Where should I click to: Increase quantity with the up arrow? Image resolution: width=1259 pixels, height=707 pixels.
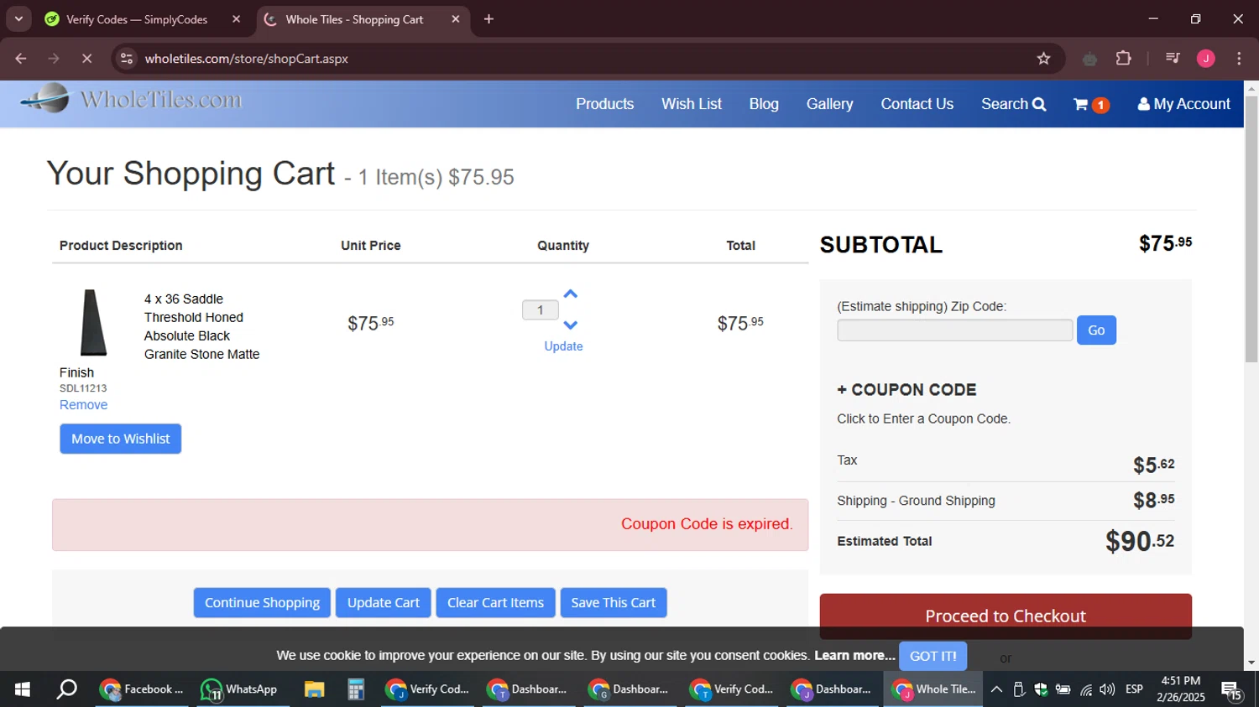click(x=571, y=294)
